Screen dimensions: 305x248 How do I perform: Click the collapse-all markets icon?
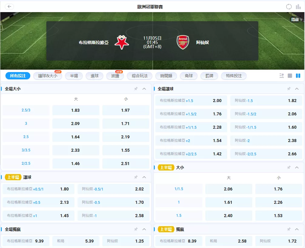[x=282, y=76]
